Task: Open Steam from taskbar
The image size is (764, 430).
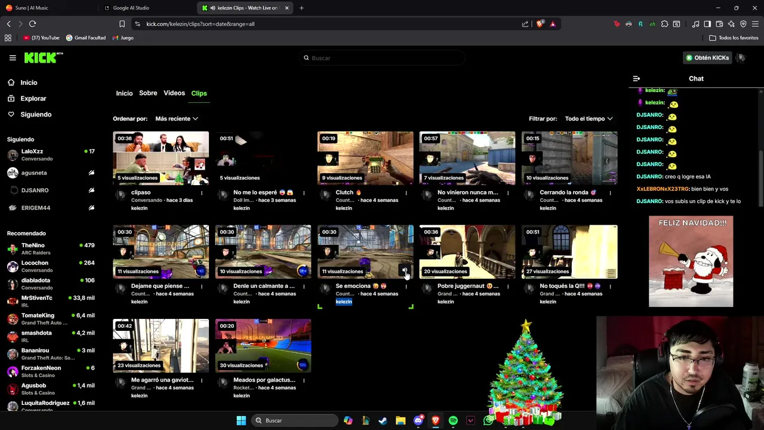Action: [x=383, y=420]
